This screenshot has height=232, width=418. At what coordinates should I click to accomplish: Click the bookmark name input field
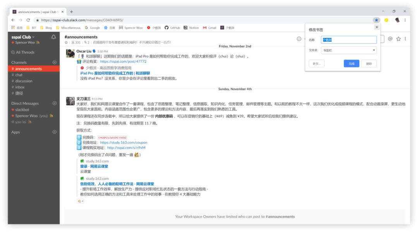349,40
